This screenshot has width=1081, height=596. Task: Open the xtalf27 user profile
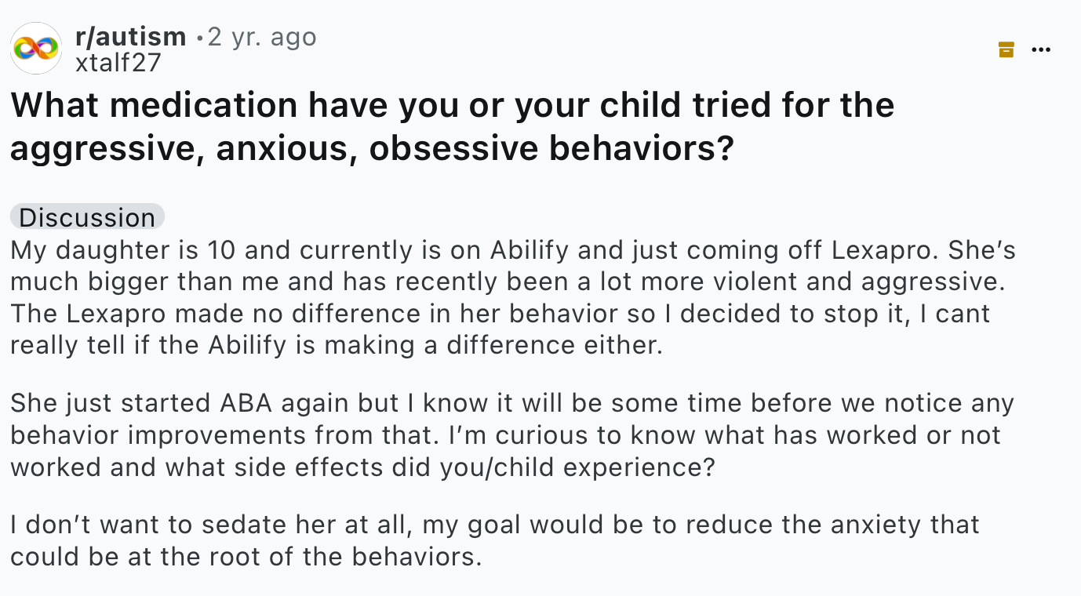[x=118, y=62]
